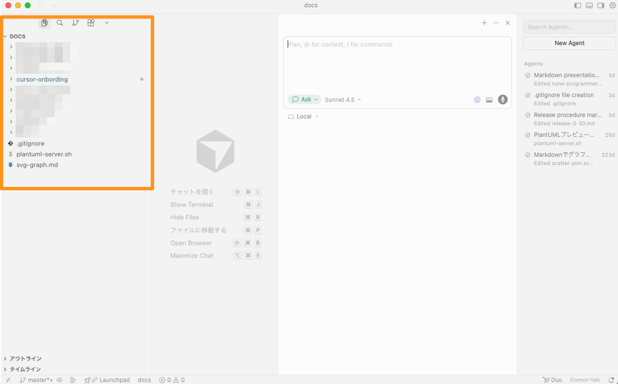This screenshot has height=384, width=618.
Task: Open the PlantUMLプレビュー agent
Action: [569, 139]
